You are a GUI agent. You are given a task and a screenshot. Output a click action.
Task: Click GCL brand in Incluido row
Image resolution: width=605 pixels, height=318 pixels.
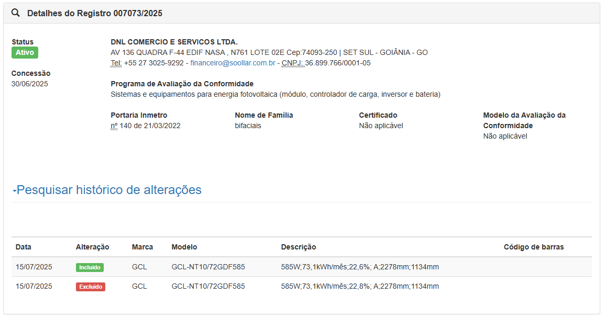(139, 267)
